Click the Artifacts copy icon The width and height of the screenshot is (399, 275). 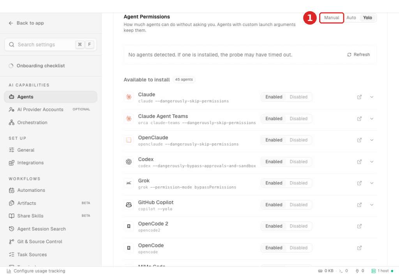pos(11,203)
